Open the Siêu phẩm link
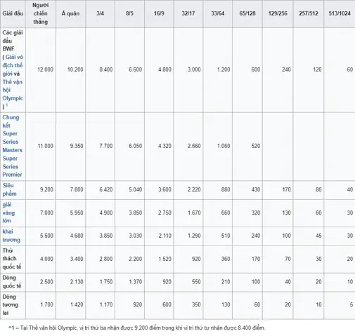Viewport: 355px width, 336px height. tap(9, 189)
